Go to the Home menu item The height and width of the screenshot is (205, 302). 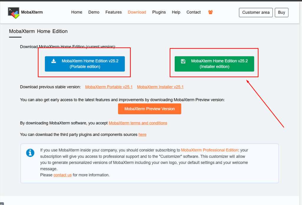coord(77,12)
